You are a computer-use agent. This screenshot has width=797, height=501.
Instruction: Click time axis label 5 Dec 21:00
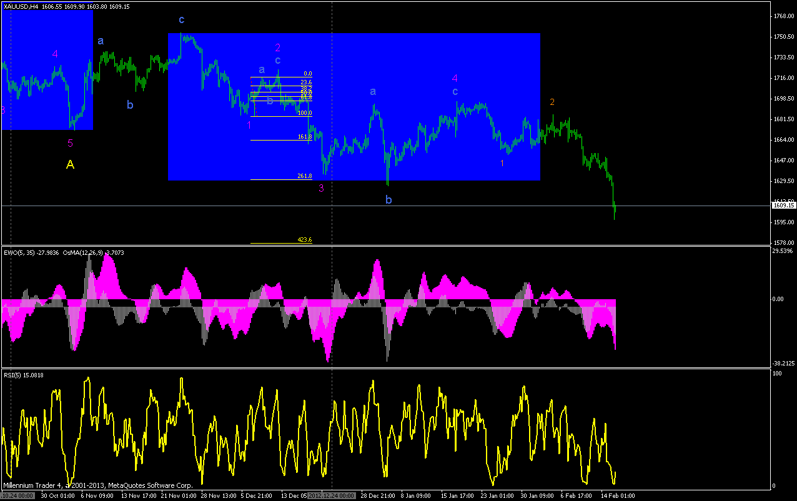click(x=257, y=496)
